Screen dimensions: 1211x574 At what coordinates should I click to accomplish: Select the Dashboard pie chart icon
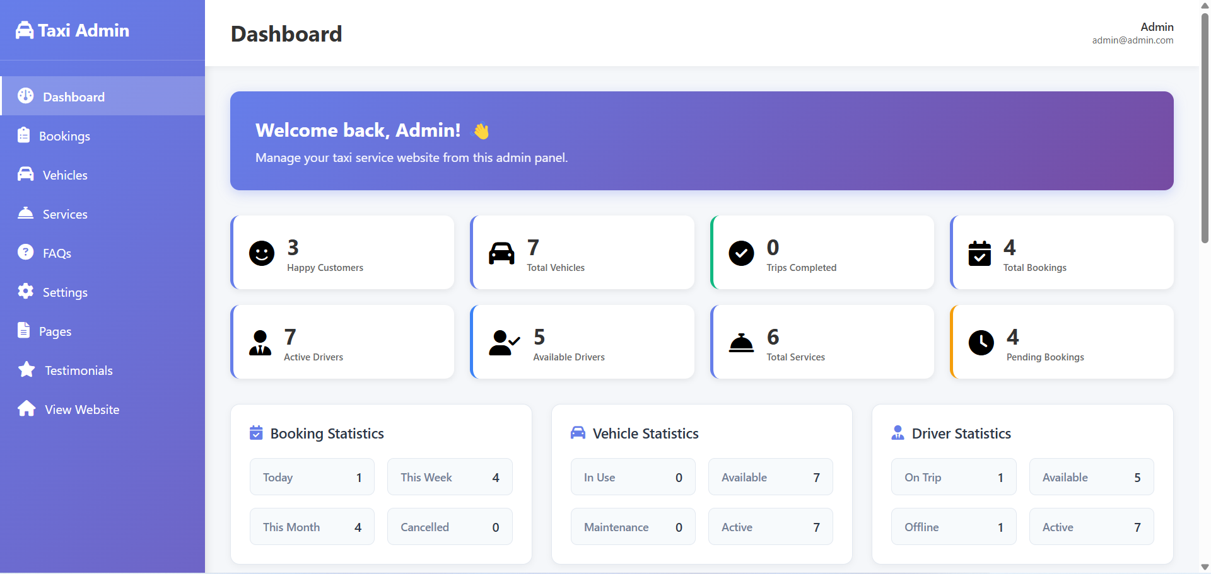pos(25,95)
